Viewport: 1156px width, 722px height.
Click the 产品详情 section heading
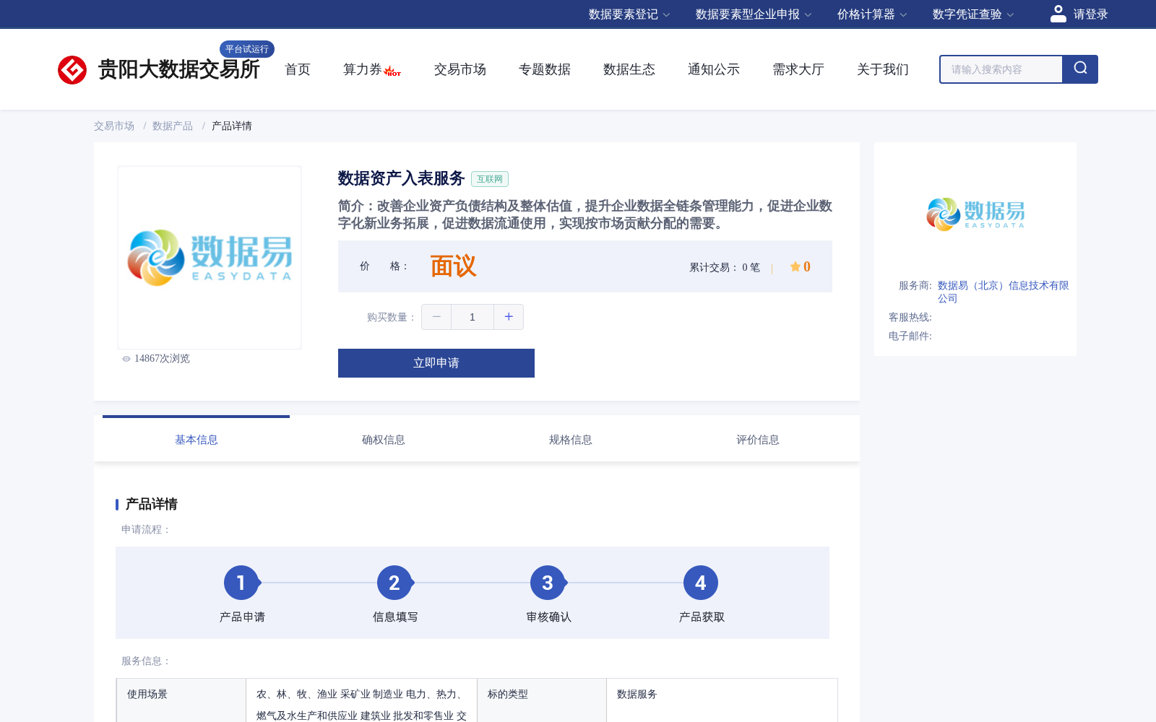152,504
